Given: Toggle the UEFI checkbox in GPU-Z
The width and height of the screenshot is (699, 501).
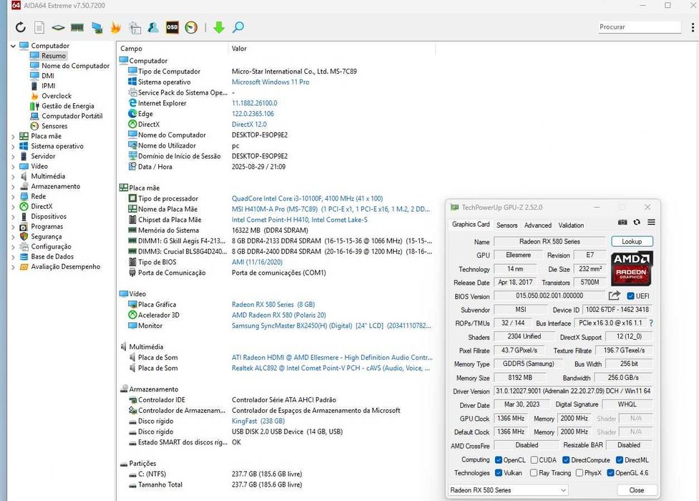Looking at the screenshot, I should (630, 296).
